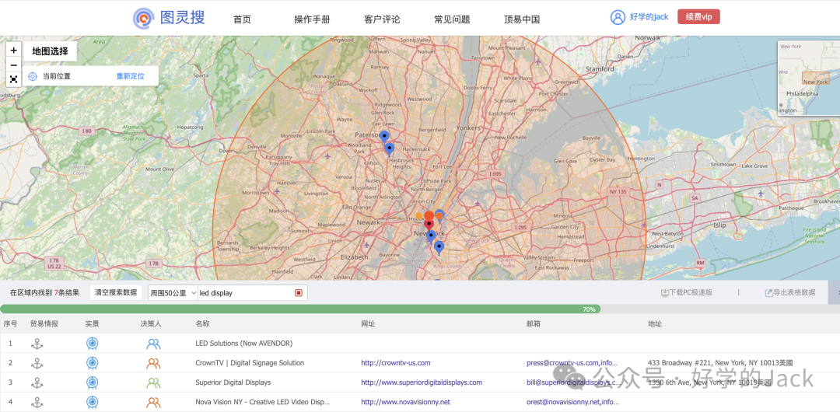Click press@crowntv-us.com email cell
This screenshot has width=840, height=412.
coord(572,363)
